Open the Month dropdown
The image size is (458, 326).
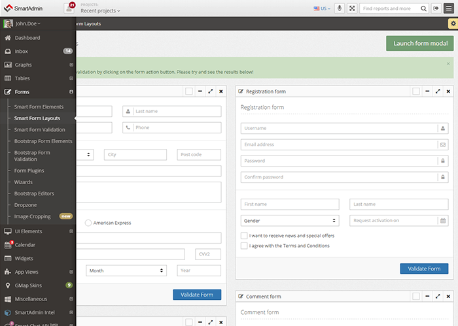point(126,270)
